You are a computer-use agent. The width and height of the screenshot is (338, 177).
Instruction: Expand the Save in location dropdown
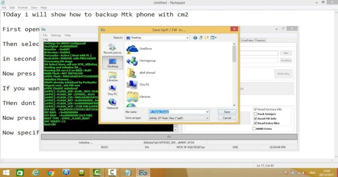pyautogui.click(x=187, y=38)
